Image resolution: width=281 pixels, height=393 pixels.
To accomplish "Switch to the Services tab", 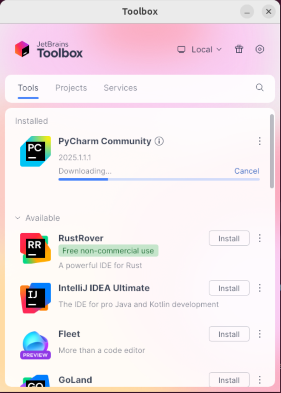I will pyautogui.click(x=120, y=88).
